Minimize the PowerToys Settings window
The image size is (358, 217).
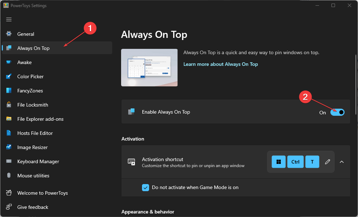coord(317,5)
